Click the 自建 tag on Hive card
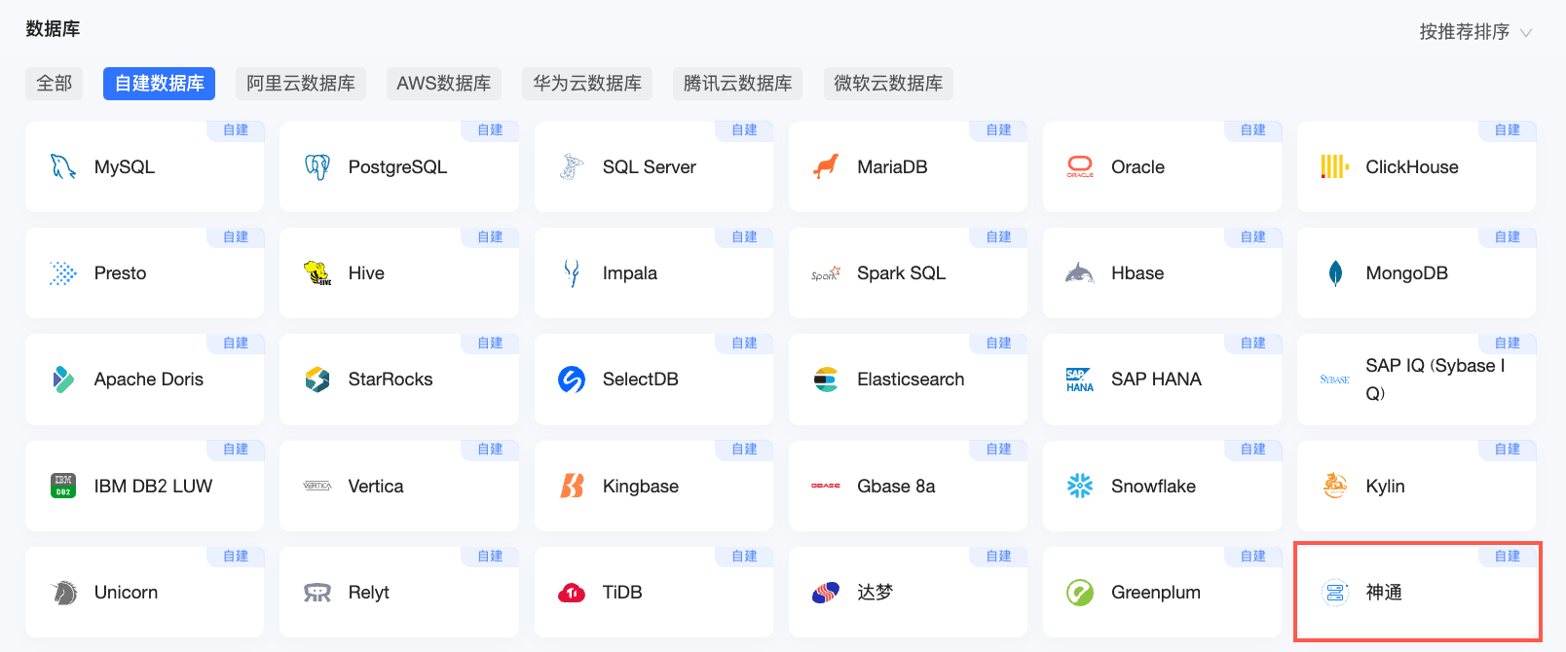Image resolution: width=1566 pixels, height=652 pixels. [x=491, y=236]
